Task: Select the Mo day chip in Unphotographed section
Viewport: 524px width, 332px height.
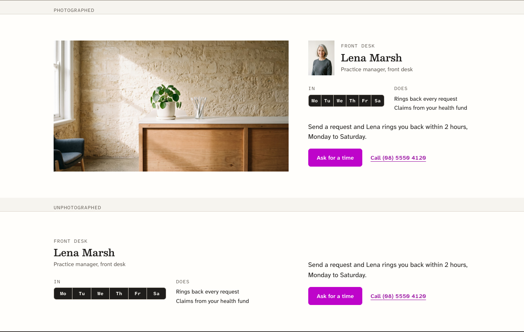Action: click(x=63, y=294)
